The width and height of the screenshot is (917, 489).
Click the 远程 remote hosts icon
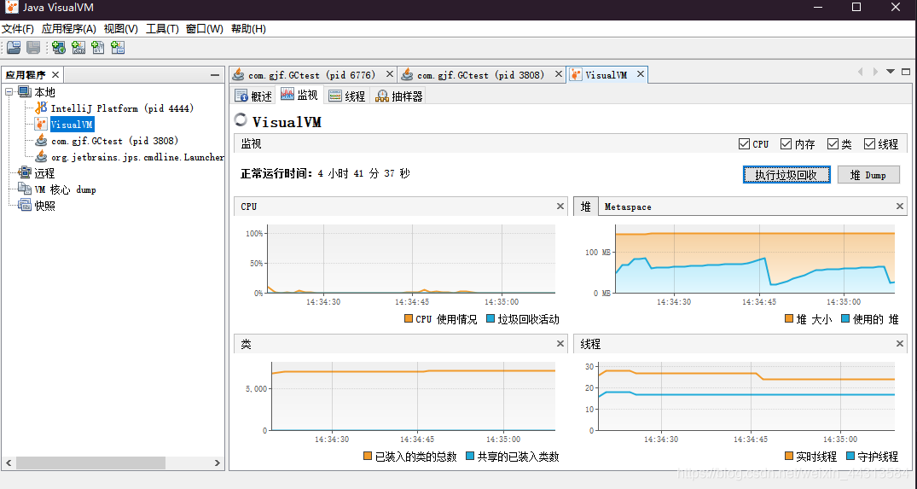pos(25,172)
